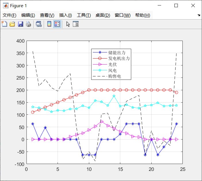
Task: Open the 工具(T) menu
Action: click(84, 15)
